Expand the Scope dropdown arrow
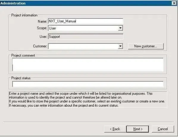Viewport: 178px width, 137px height. (120, 28)
